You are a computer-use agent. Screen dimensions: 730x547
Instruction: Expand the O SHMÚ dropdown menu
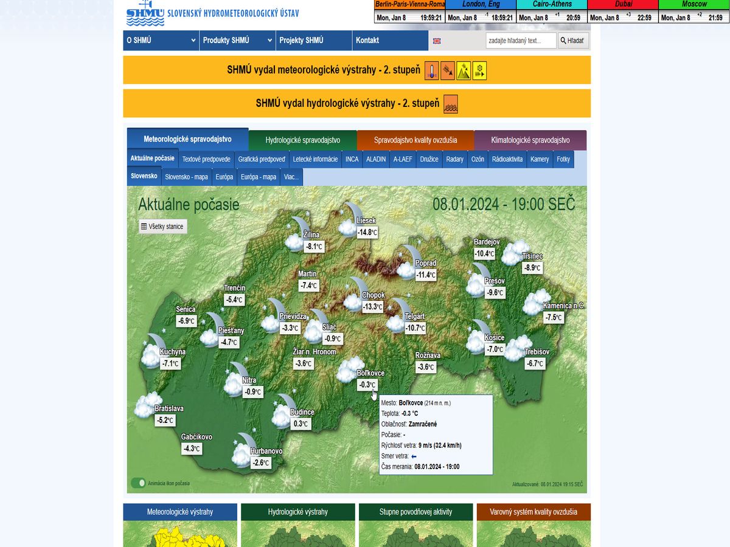pyautogui.click(x=161, y=41)
